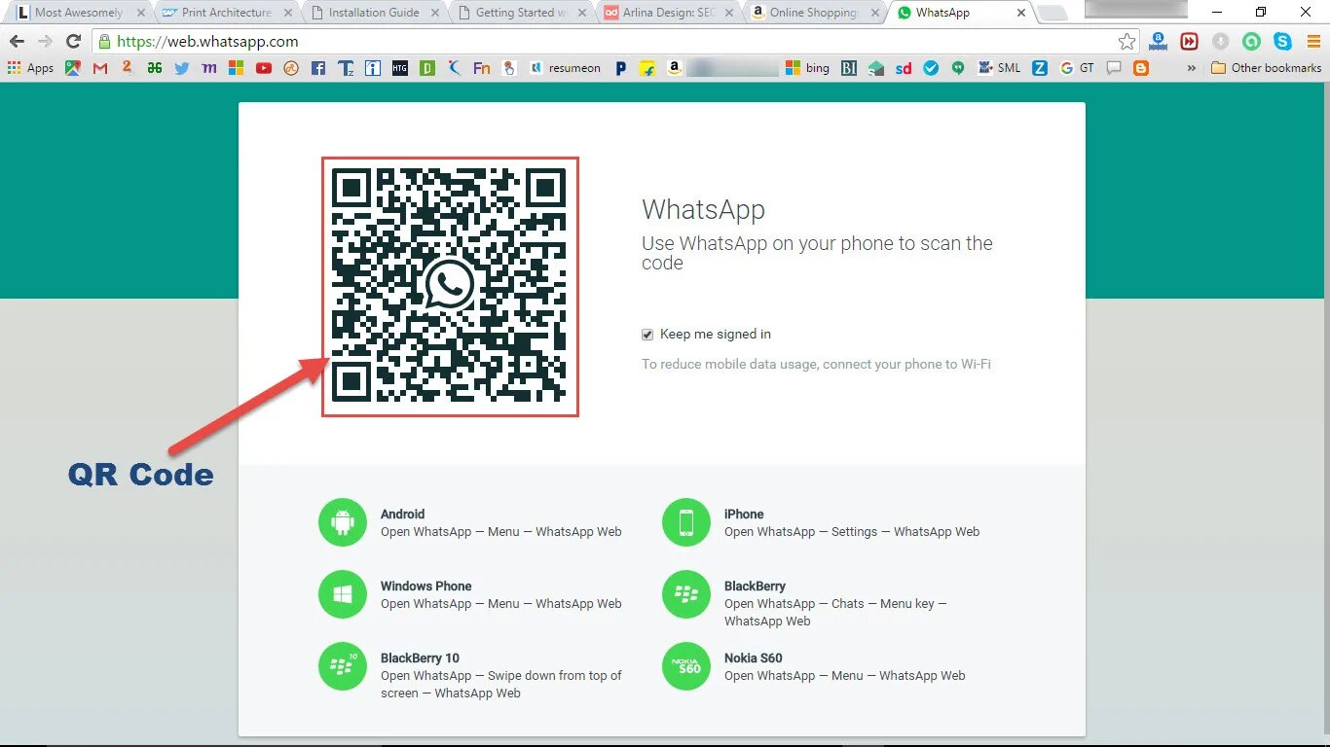This screenshot has height=747, width=1330.
Task: Expand the bookmarks overflow chevron
Action: pos(1191,68)
